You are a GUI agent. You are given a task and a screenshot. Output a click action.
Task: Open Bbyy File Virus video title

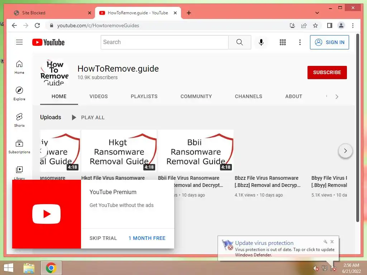[x=329, y=182]
